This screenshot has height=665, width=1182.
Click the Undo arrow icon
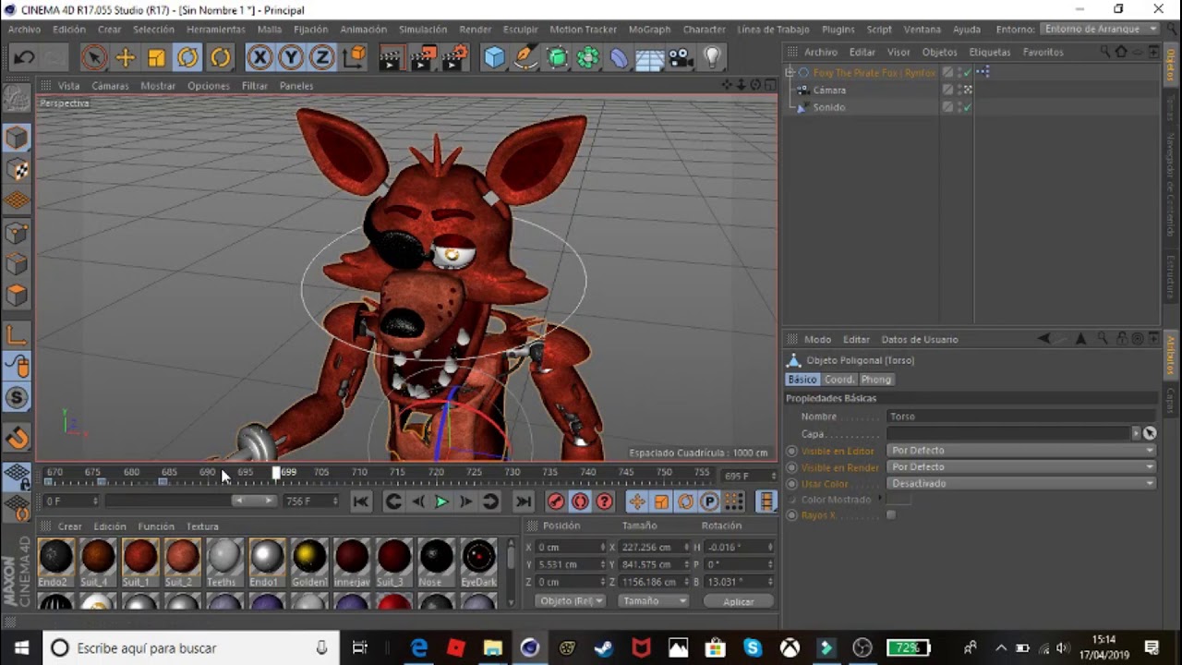[24, 58]
